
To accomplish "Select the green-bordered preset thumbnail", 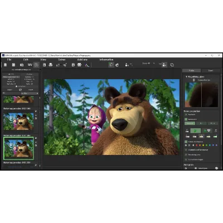I will pyautogui.click(x=18, y=148).
